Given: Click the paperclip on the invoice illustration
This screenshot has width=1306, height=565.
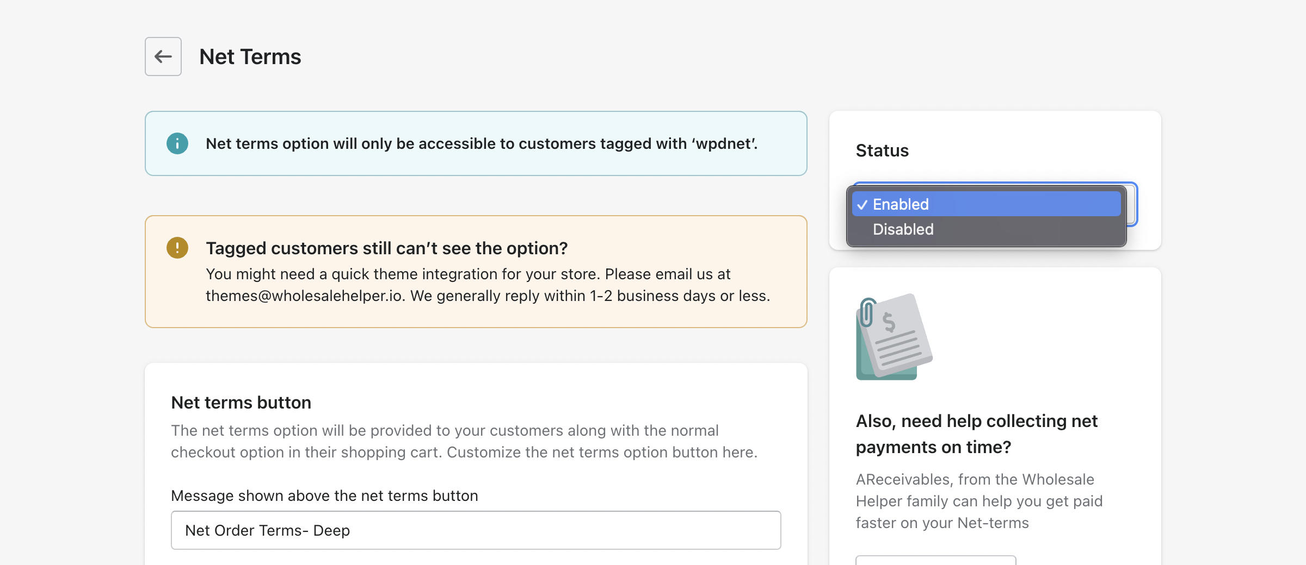Looking at the screenshot, I should coord(867,312).
